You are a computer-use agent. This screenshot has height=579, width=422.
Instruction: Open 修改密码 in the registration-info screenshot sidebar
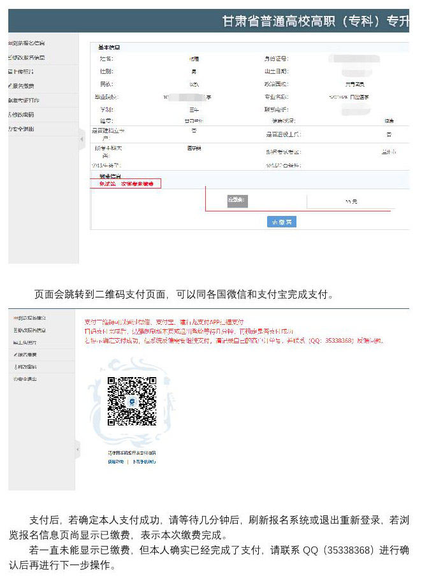coord(21,115)
